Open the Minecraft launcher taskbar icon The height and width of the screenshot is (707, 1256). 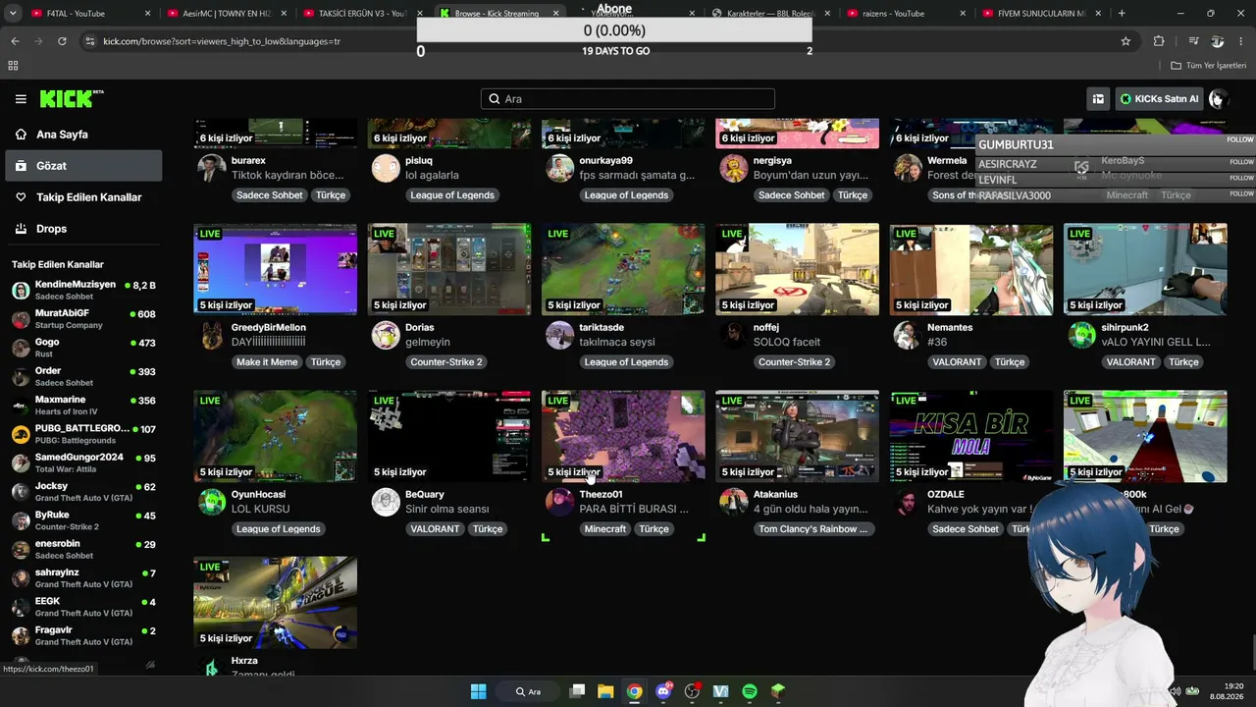778,691
